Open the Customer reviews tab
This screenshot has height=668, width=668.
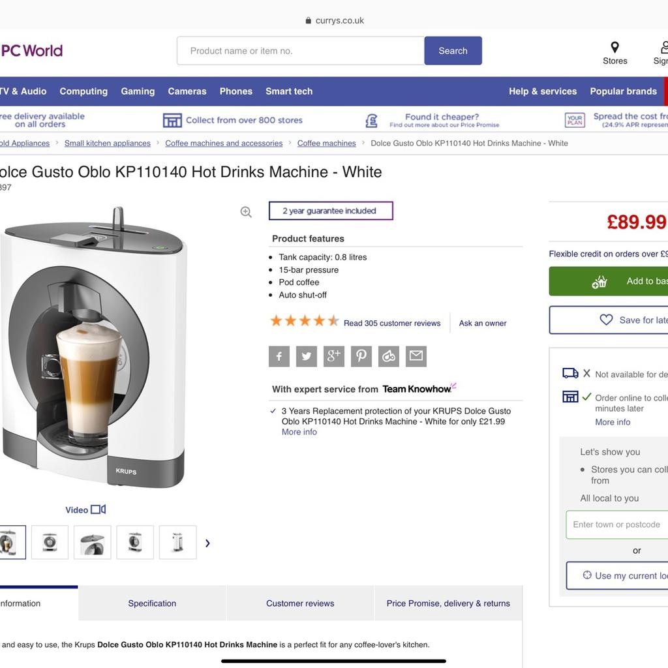pos(299,603)
